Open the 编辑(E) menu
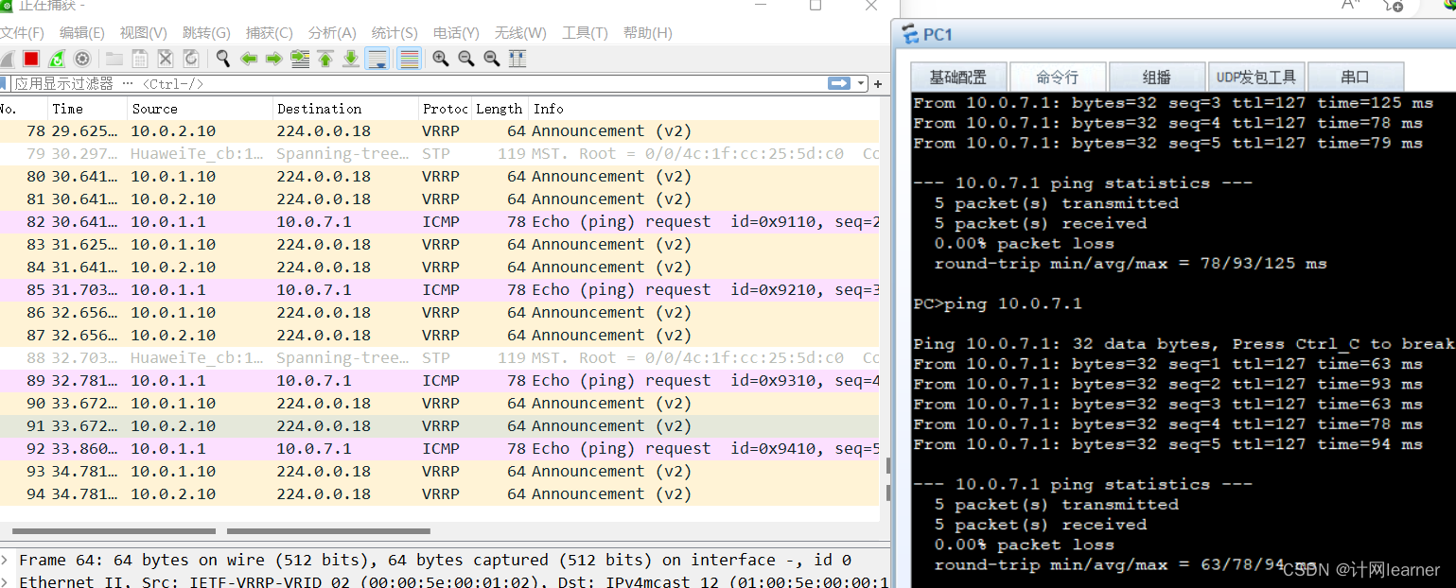The height and width of the screenshot is (588, 1456). [82, 33]
